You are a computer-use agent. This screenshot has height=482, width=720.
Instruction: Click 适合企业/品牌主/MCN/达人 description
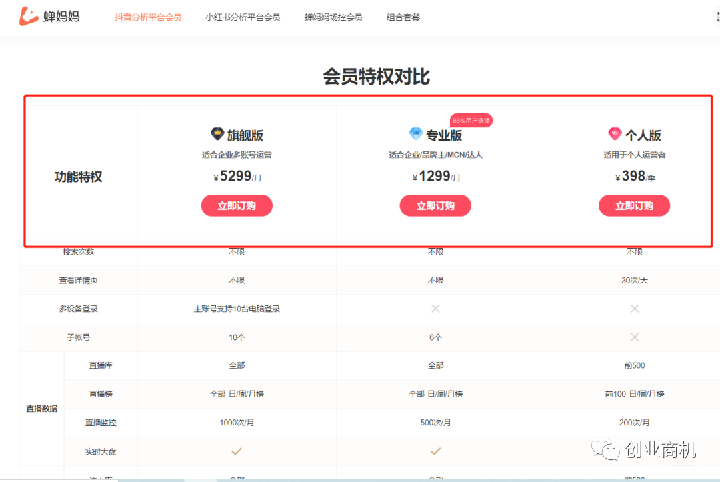(435, 155)
